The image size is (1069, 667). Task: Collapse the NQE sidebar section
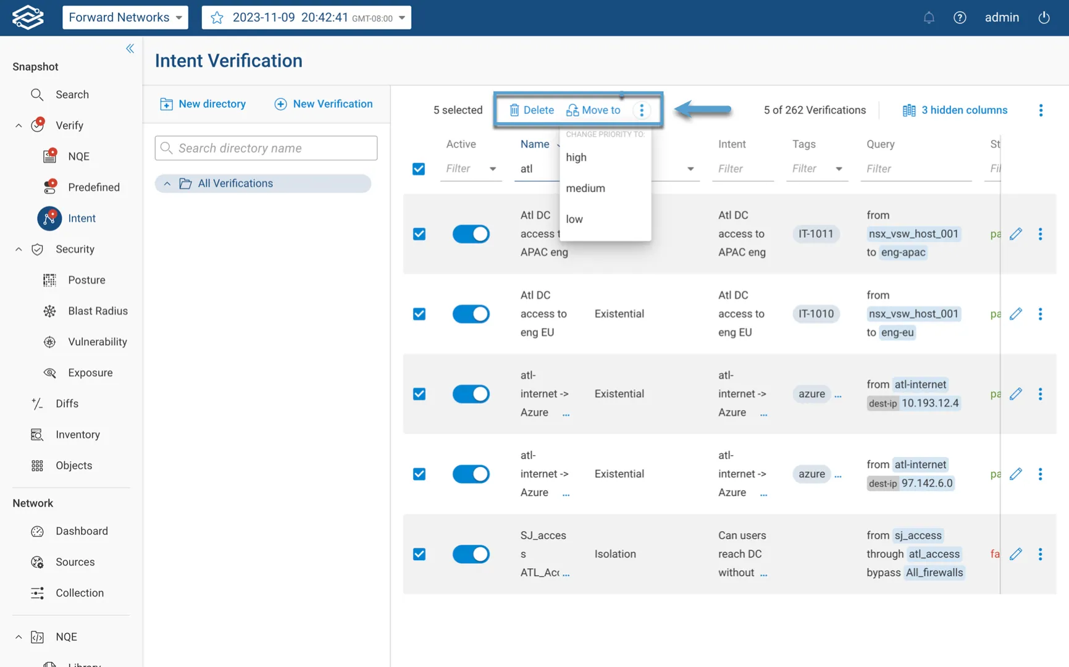tap(19, 637)
